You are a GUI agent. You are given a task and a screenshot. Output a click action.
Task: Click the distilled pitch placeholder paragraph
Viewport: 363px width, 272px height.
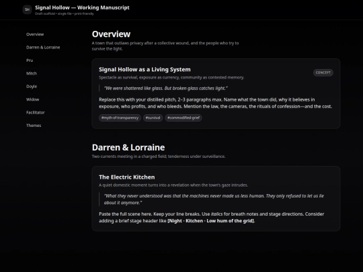(216, 103)
